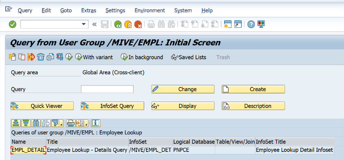Open the Goto menu
The width and height of the screenshot is (344, 160).
point(66,10)
